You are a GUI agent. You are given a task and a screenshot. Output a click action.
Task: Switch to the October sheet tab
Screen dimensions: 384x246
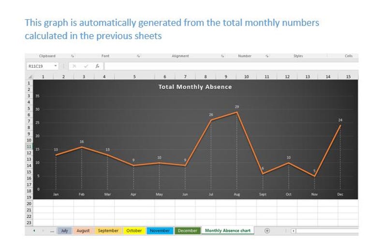point(134,231)
